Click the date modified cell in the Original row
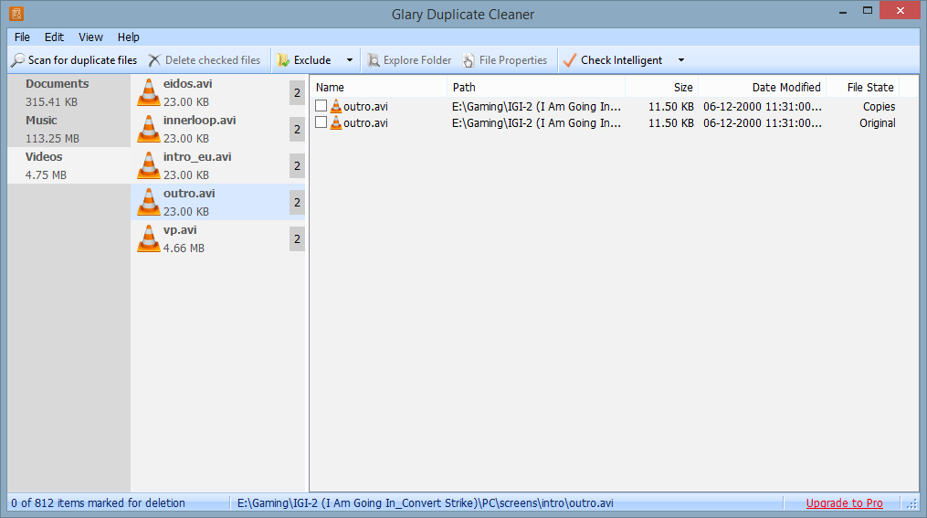The image size is (927, 518). pos(762,123)
